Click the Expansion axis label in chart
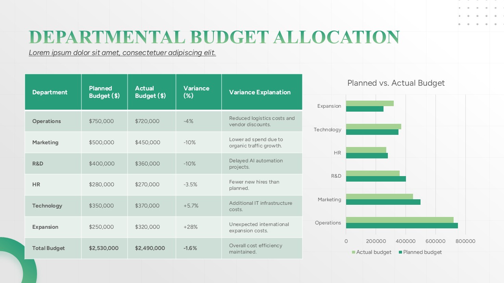Image resolution: width=504 pixels, height=283 pixels. point(329,106)
